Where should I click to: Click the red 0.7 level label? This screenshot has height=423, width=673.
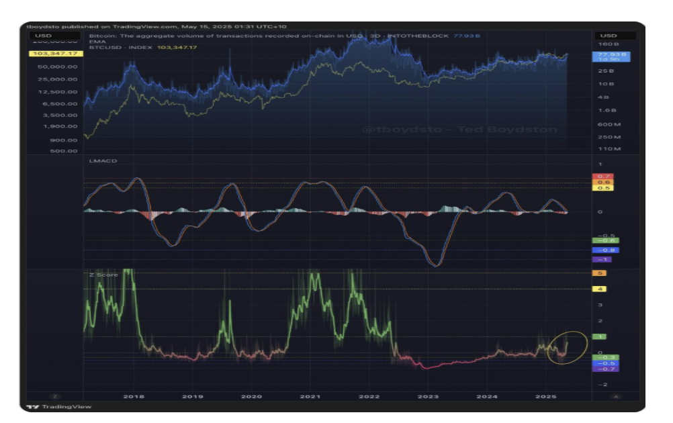(602, 177)
